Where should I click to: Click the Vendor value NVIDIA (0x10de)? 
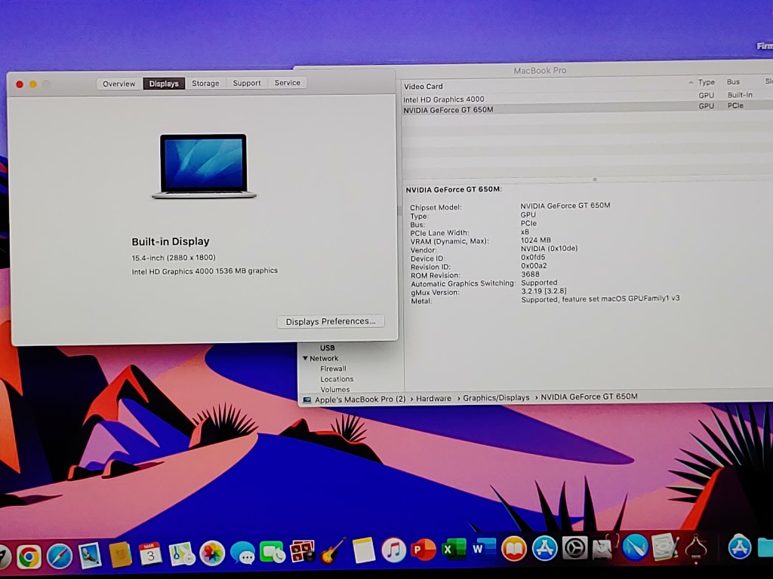click(550, 249)
